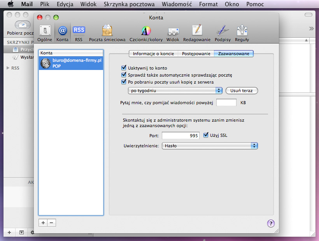319x241 pixels.
Task: Click Pobierz pocztę envelope icon in Mail window
Action: pyautogui.click(x=23, y=25)
